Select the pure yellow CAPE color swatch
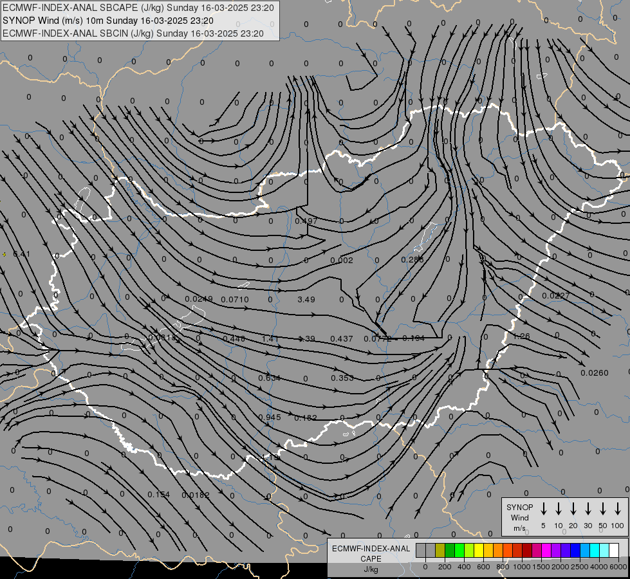This screenshot has height=579, width=630. pyautogui.click(x=479, y=550)
